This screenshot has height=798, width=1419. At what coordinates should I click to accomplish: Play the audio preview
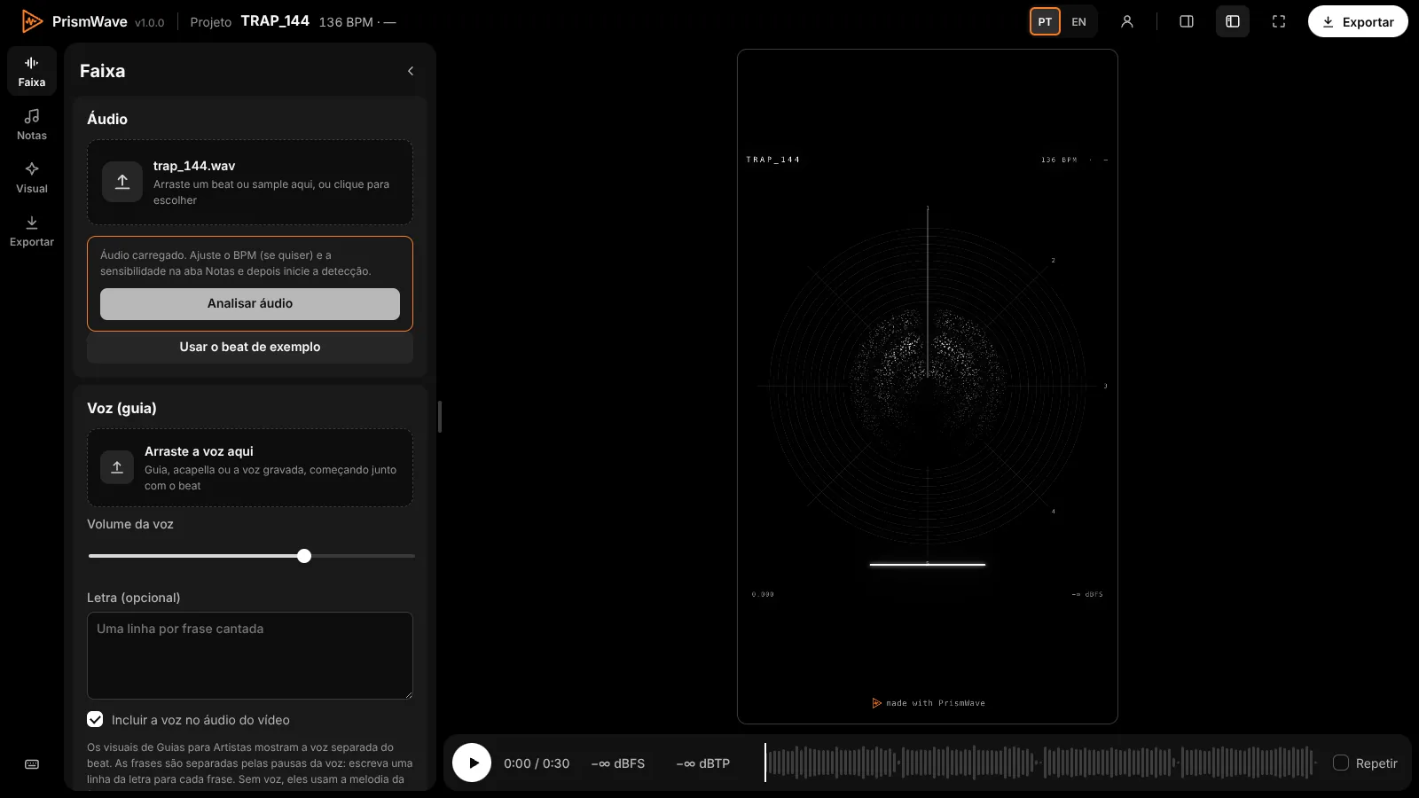pyautogui.click(x=472, y=763)
